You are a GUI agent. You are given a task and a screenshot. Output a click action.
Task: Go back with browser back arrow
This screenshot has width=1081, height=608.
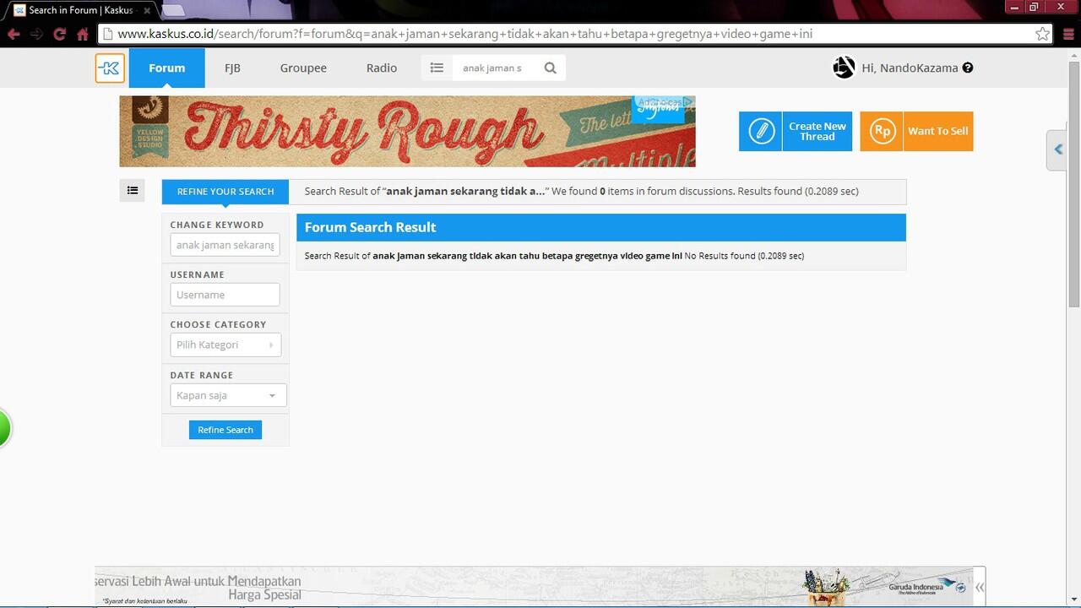pyautogui.click(x=14, y=35)
